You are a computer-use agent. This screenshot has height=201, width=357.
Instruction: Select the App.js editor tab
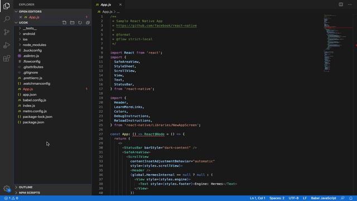105,4
